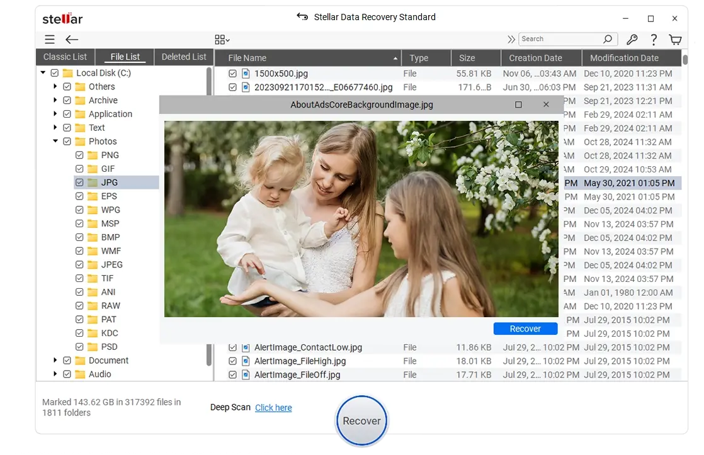704x455 pixels.
Task: Switch to the Classic List tab
Action: pyautogui.click(x=65, y=57)
